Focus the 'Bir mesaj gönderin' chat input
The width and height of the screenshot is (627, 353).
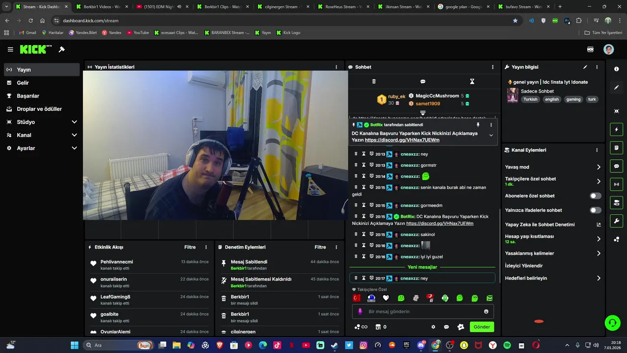click(424, 311)
